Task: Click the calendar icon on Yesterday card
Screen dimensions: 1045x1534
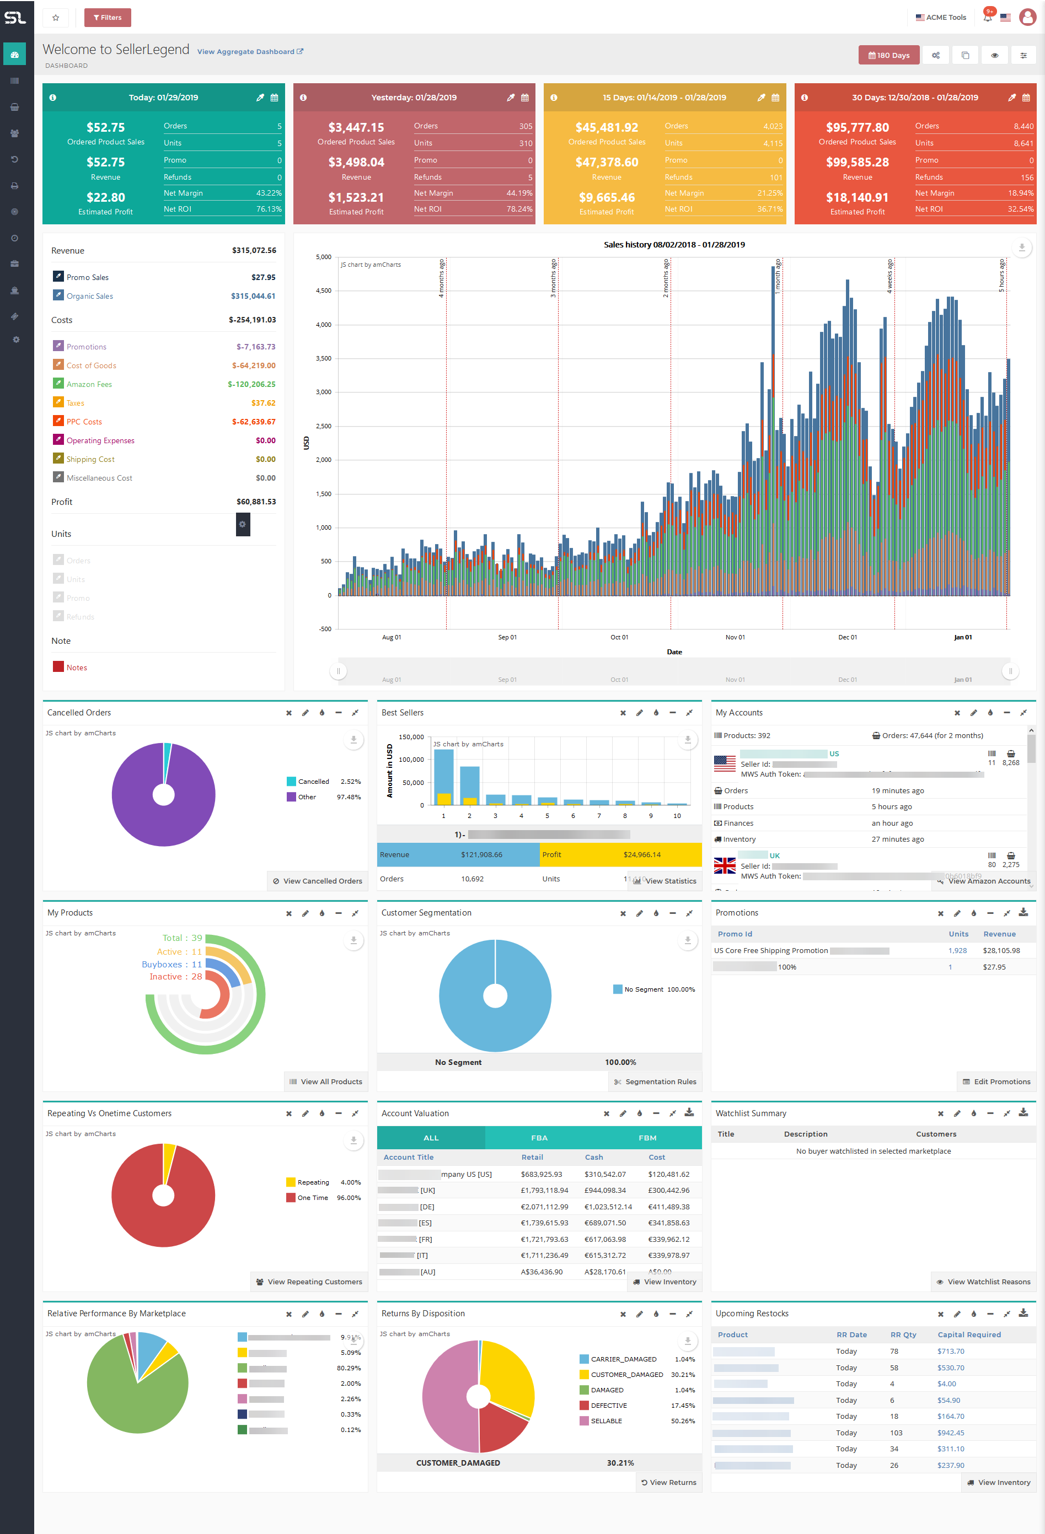Action: pyautogui.click(x=524, y=98)
